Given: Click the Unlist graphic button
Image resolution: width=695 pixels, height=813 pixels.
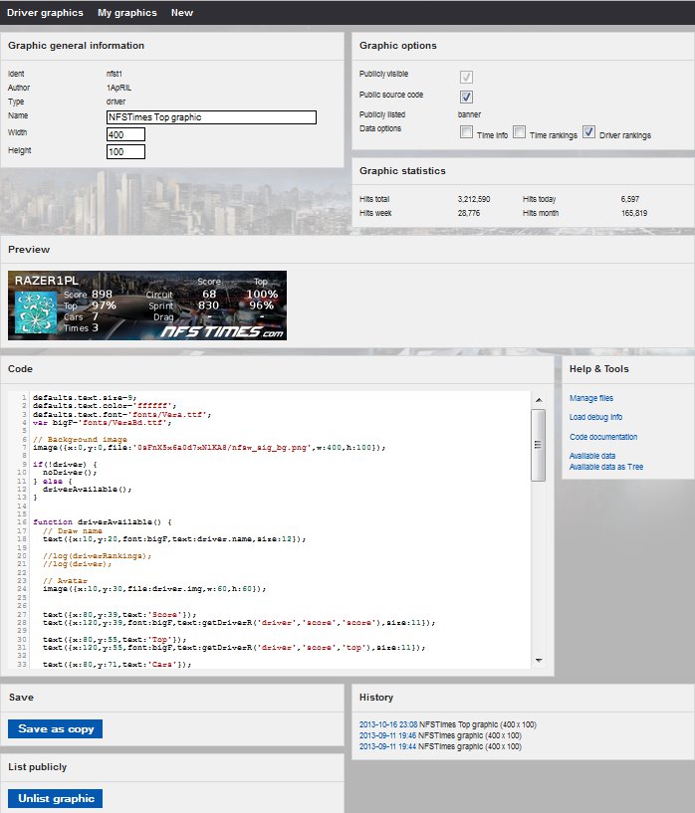Looking at the screenshot, I should coord(55,798).
